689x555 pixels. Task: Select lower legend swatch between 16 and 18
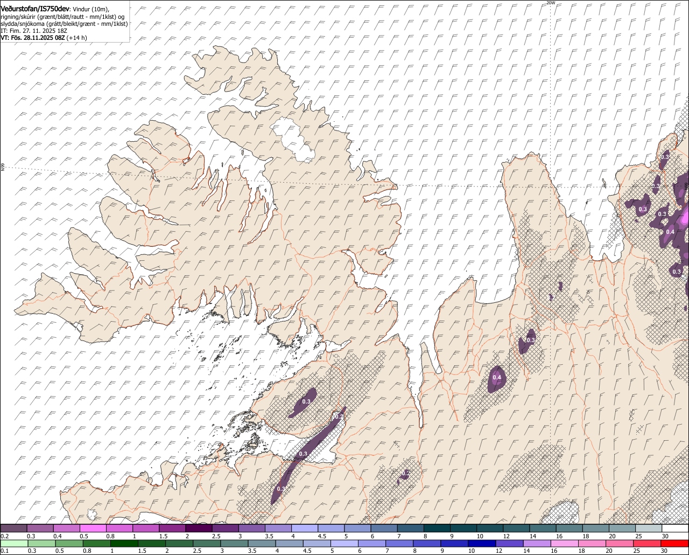click(565, 543)
